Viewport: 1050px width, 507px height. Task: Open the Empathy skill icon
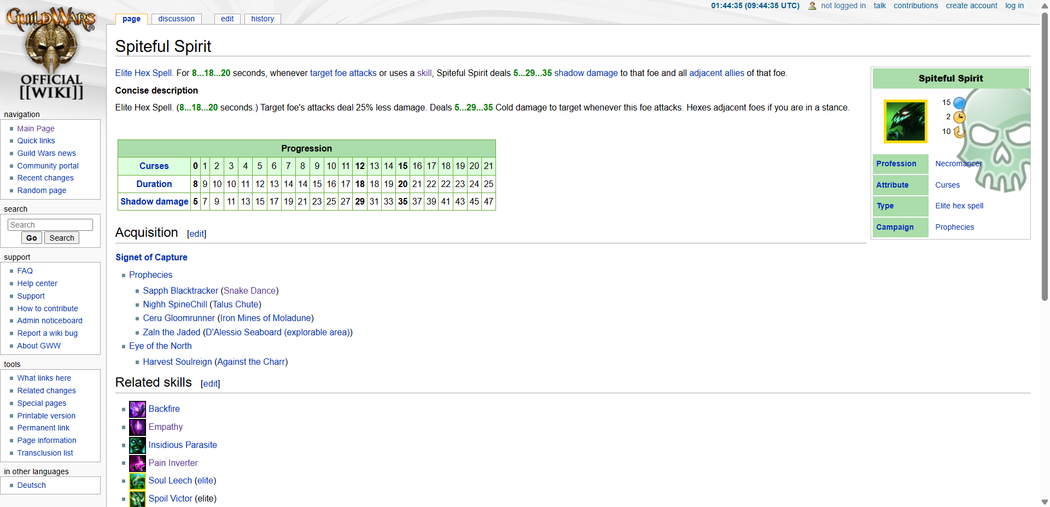pyautogui.click(x=137, y=427)
